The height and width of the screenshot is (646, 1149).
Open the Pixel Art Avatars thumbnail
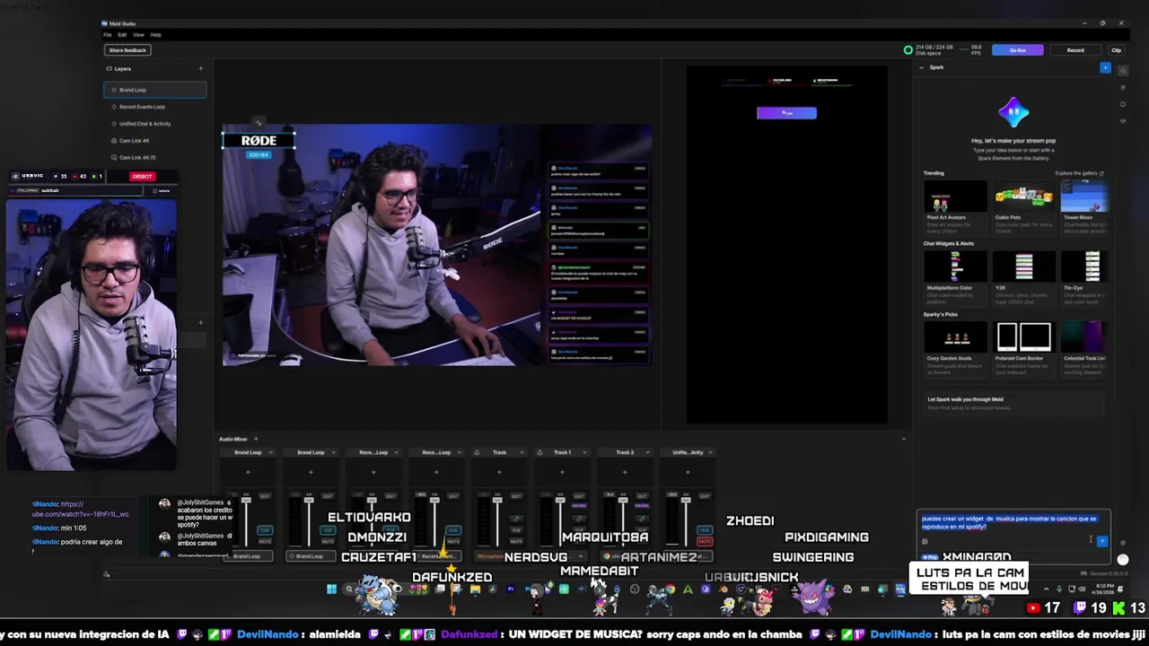955,196
